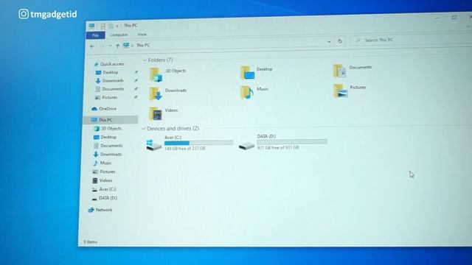The height and width of the screenshot is (265, 472).
Task: Open the Music folder in Folders section
Action: 246,92
